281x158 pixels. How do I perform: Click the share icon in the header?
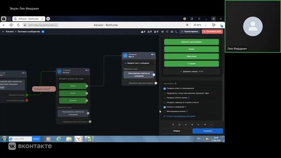point(167,32)
